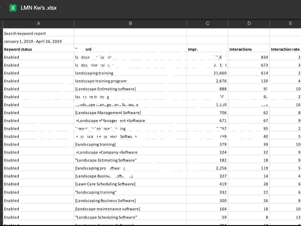Image resolution: width=301 pixels, height=226 pixels.
Task: Click the Keyword status header cell
Action: (18, 49)
